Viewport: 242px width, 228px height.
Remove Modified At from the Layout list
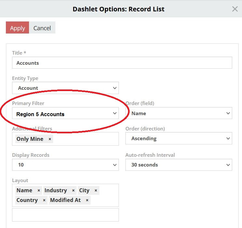click(87, 200)
